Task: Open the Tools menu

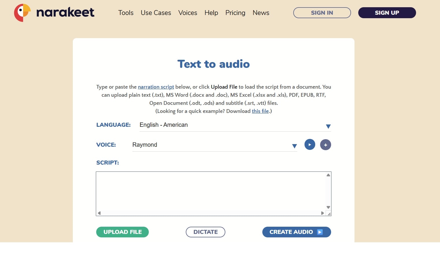Action: click(126, 13)
